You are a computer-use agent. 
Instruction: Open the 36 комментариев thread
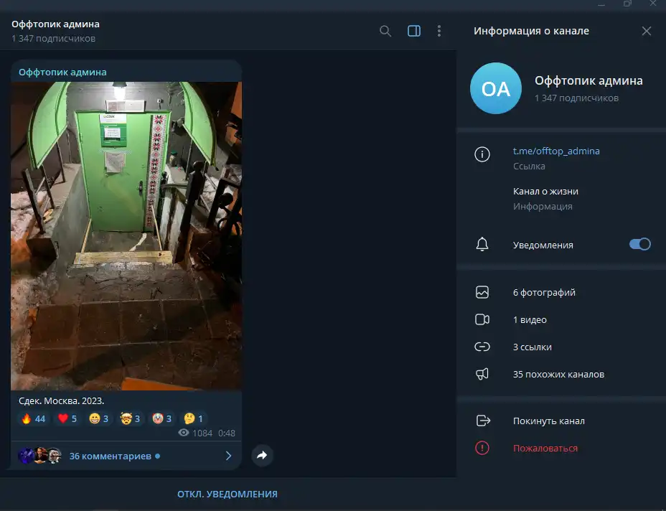coord(110,456)
